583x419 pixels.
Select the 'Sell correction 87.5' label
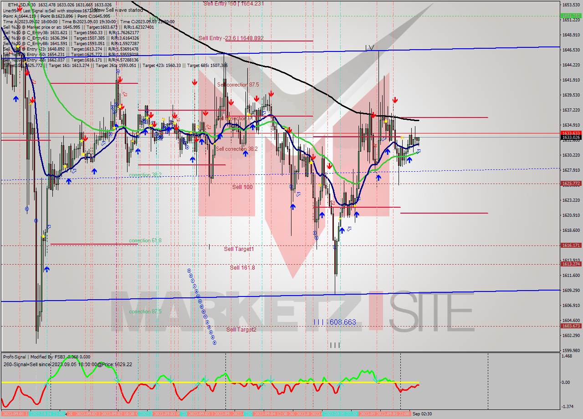point(238,85)
